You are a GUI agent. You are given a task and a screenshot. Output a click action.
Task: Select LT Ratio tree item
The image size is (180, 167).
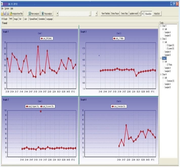(x=169, y=65)
